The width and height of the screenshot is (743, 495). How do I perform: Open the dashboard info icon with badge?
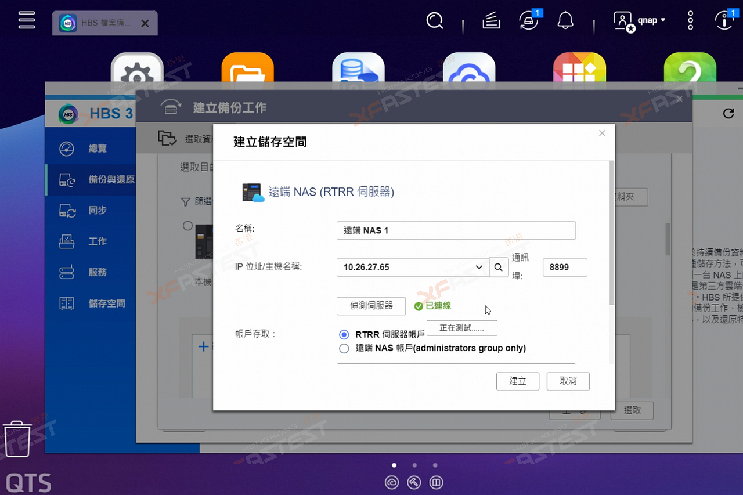point(724,20)
